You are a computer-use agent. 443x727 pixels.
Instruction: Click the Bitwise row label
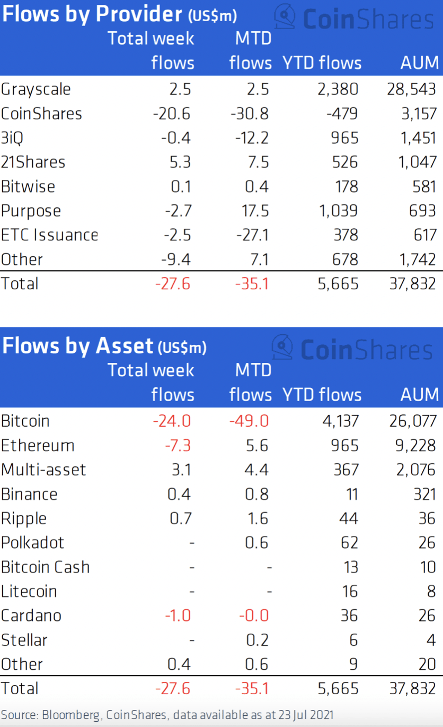click(x=28, y=186)
